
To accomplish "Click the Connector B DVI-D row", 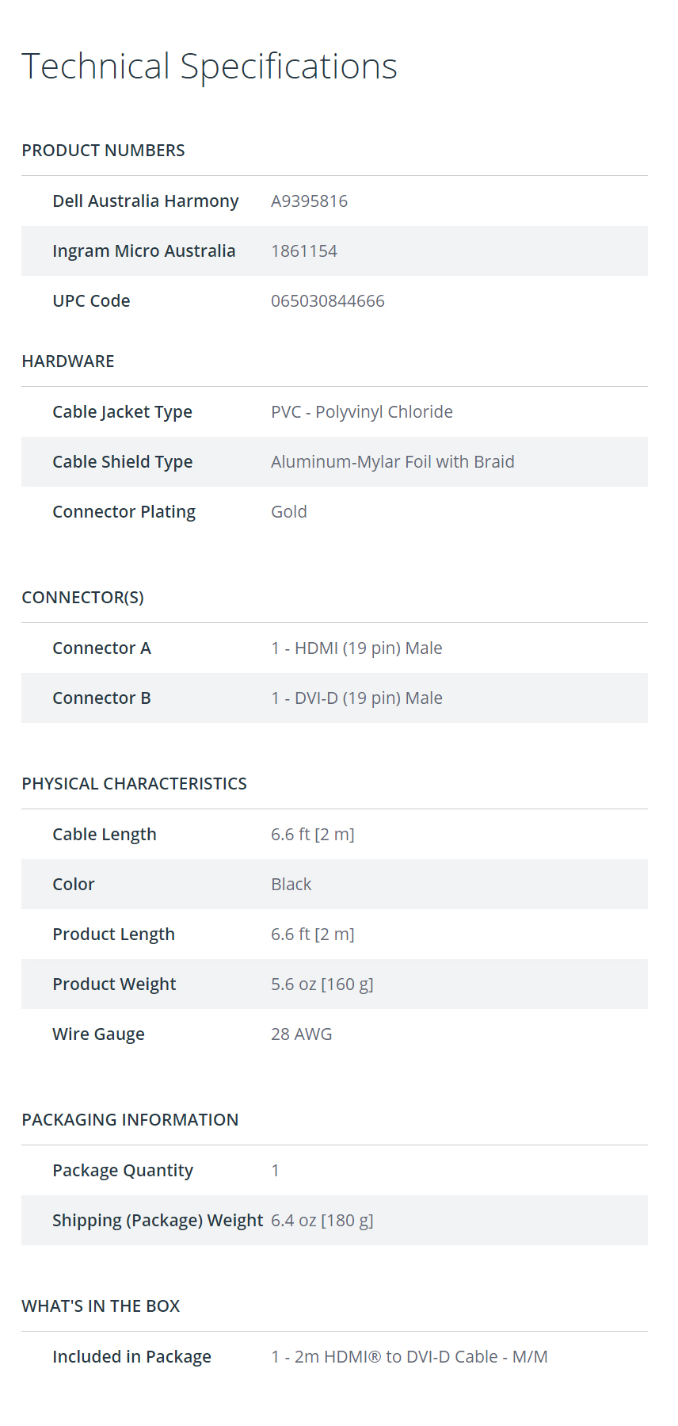I will tap(334, 698).
